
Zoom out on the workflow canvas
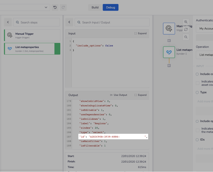186,37
